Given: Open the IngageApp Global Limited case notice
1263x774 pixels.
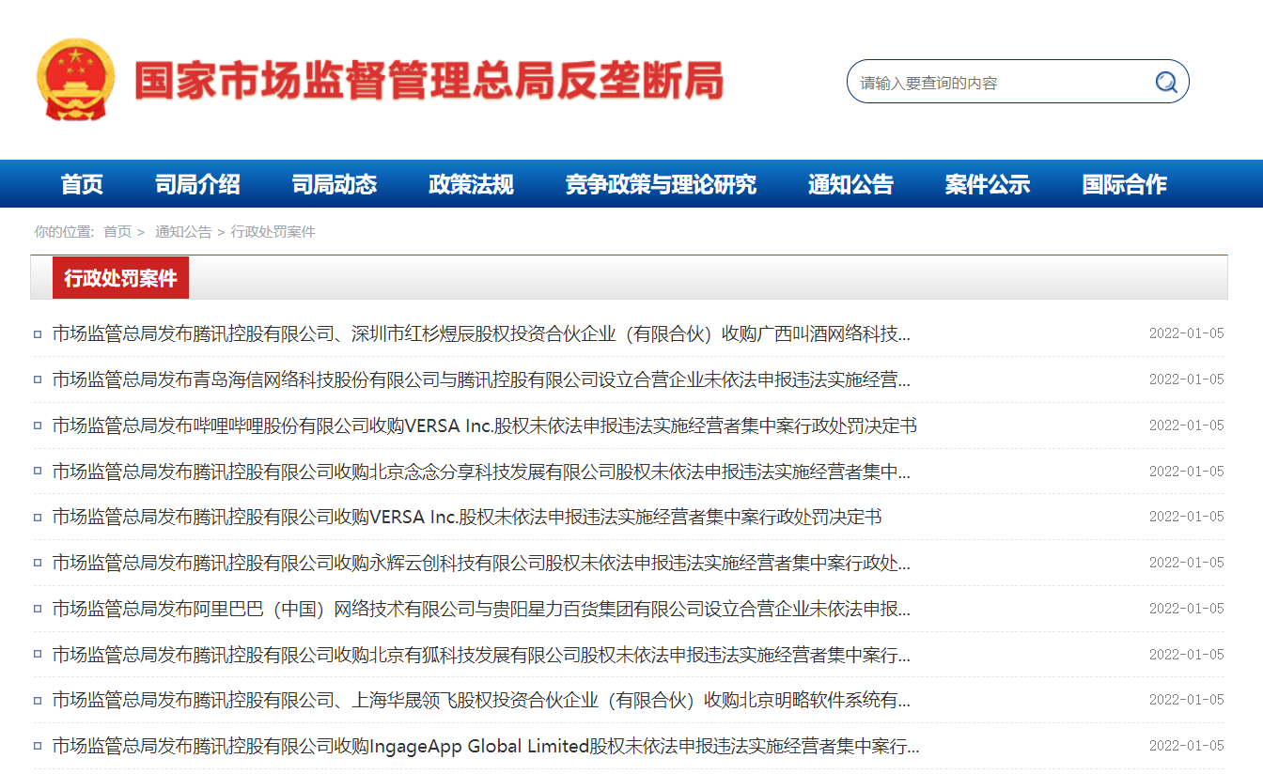Looking at the screenshot, I should pyautogui.click(x=485, y=746).
